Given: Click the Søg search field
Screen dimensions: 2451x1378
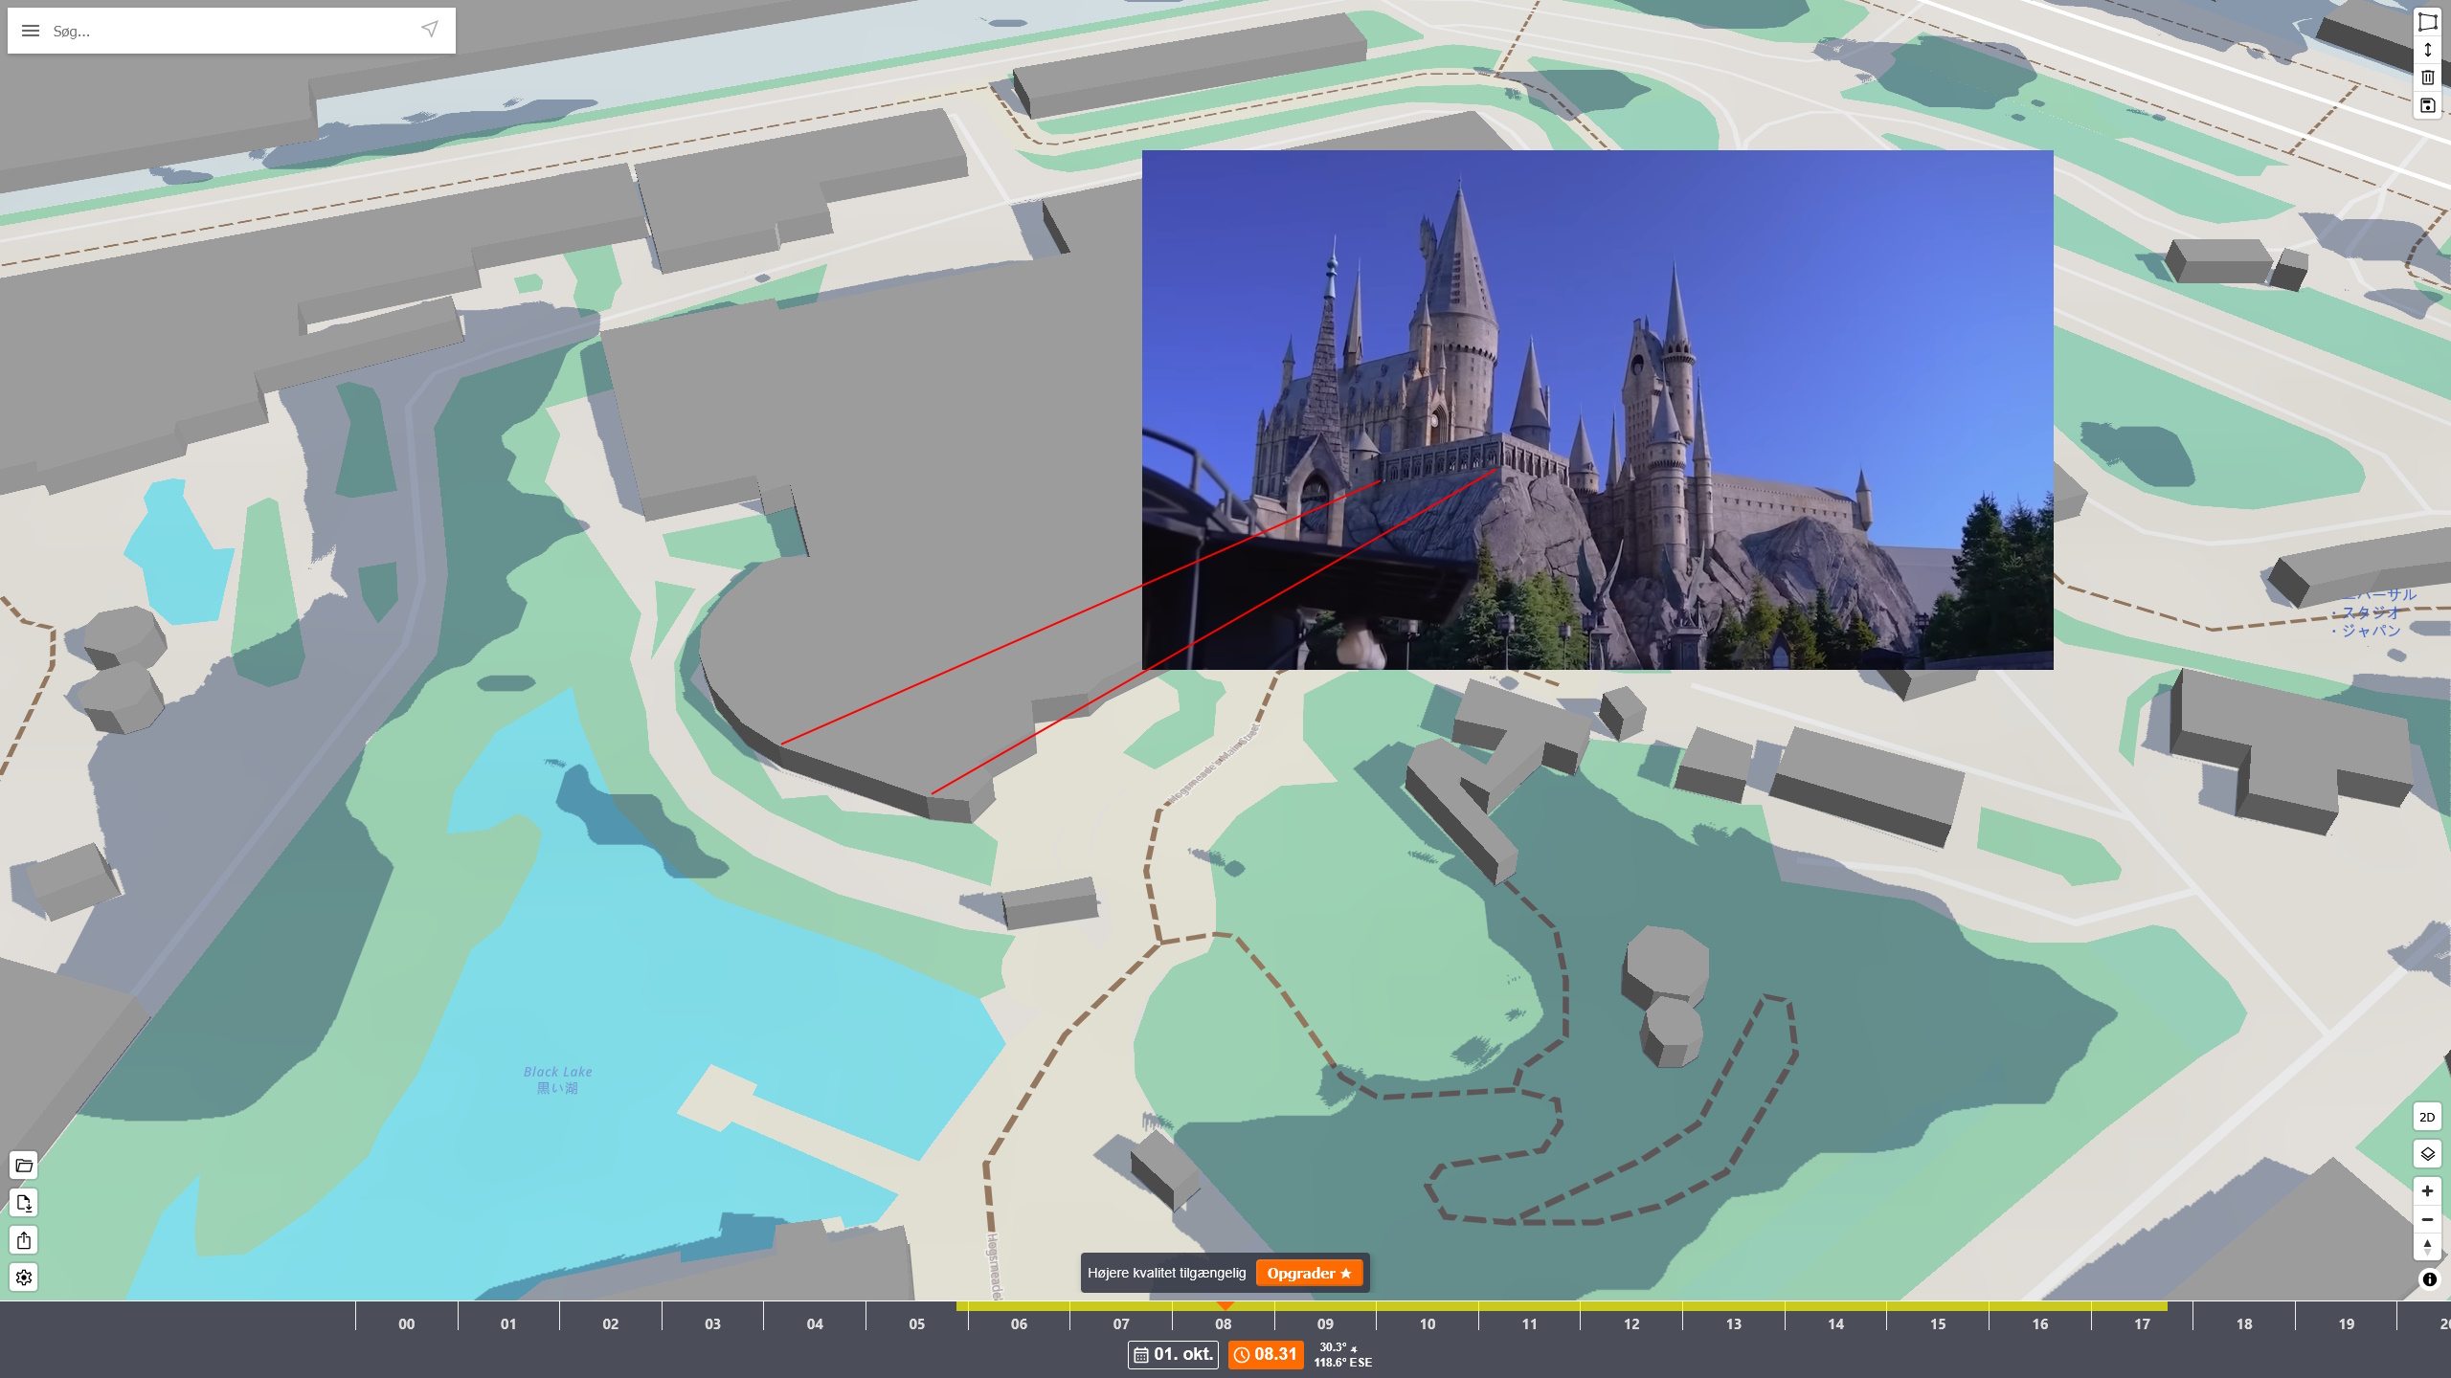Looking at the screenshot, I should [x=230, y=31].
